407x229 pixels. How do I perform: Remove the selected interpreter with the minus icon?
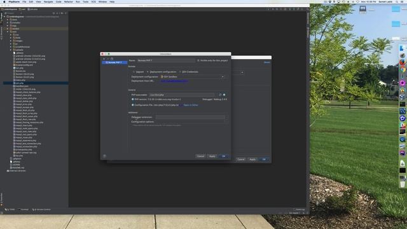(108, 59)
